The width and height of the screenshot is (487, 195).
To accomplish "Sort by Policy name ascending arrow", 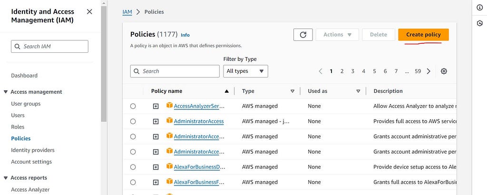I will [x=226, y=91].
